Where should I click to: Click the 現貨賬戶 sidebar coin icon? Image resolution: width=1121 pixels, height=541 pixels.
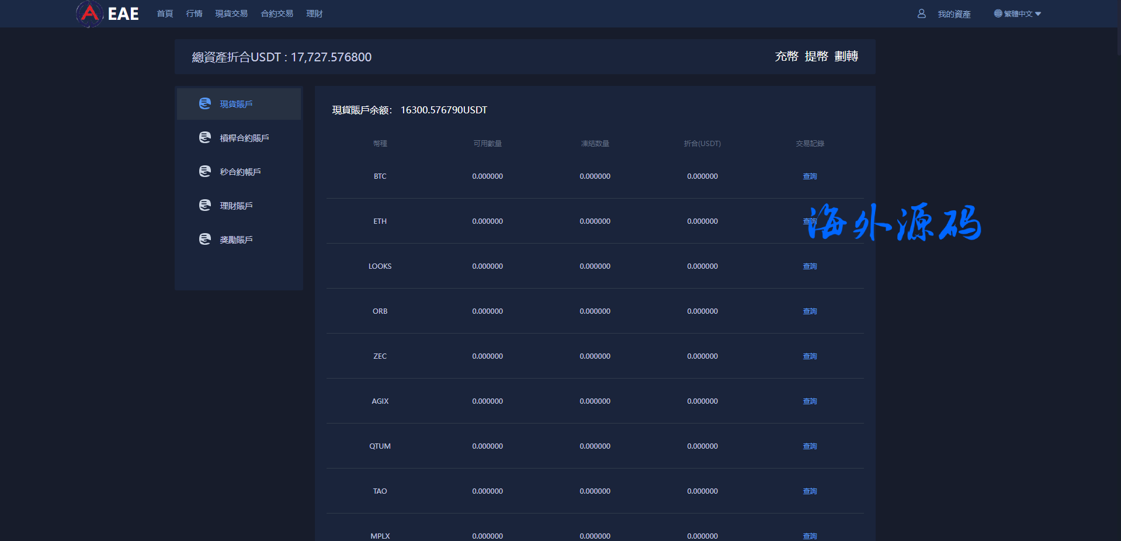(x=204, y=103)
